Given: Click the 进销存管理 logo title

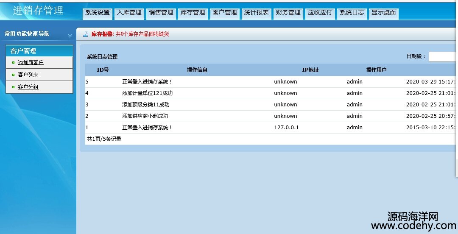Looking at the screenshot, I should [x=38, y=11].
